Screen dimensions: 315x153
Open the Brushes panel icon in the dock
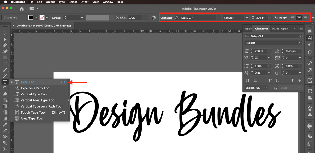(310, 108)
